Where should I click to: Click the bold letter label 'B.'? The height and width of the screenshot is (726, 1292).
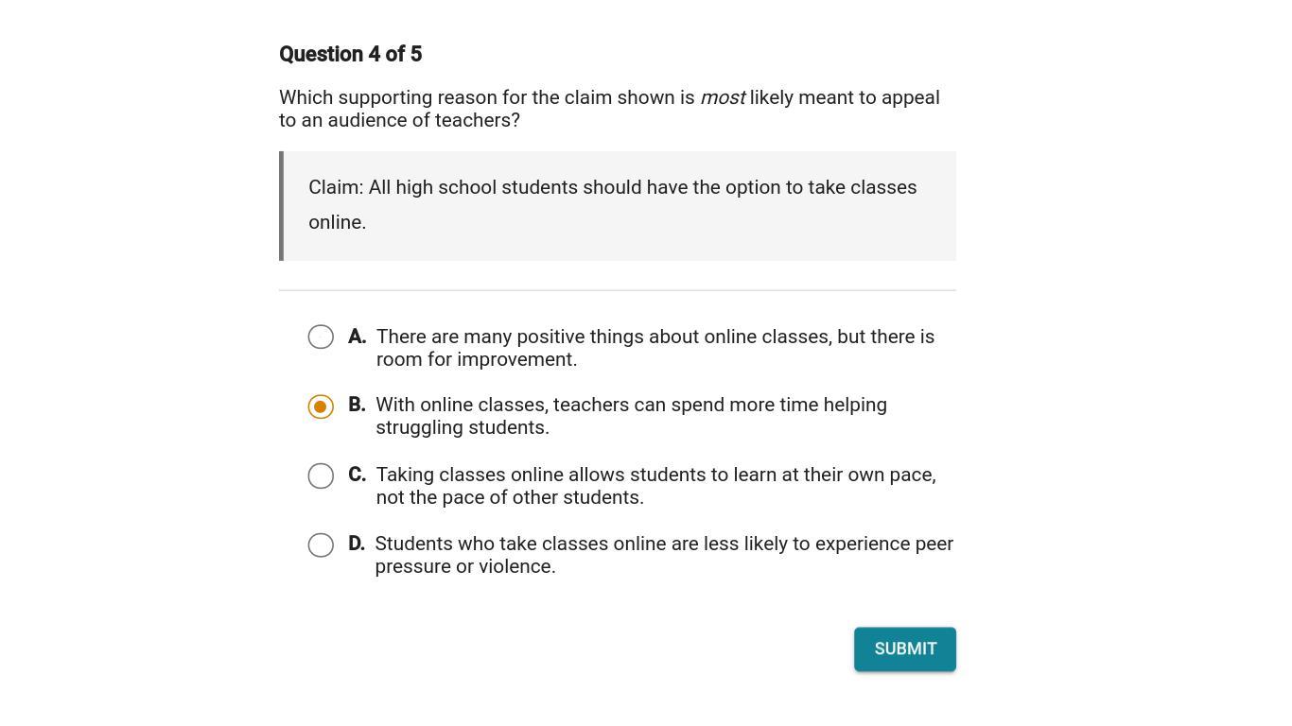[357, 406]
